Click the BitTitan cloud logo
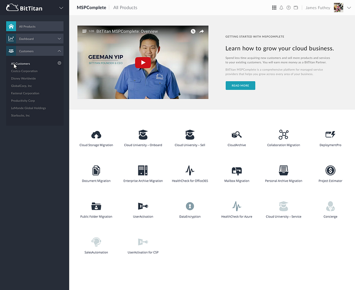 tap(12, 8)
